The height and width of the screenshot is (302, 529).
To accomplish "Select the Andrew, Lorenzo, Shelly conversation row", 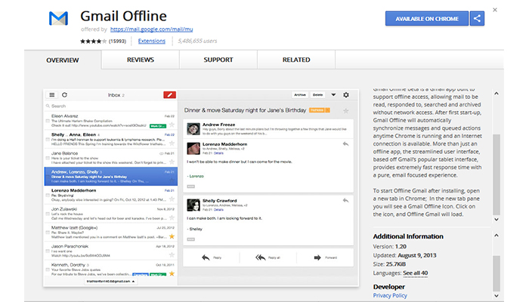I will [x=111, y=176].
